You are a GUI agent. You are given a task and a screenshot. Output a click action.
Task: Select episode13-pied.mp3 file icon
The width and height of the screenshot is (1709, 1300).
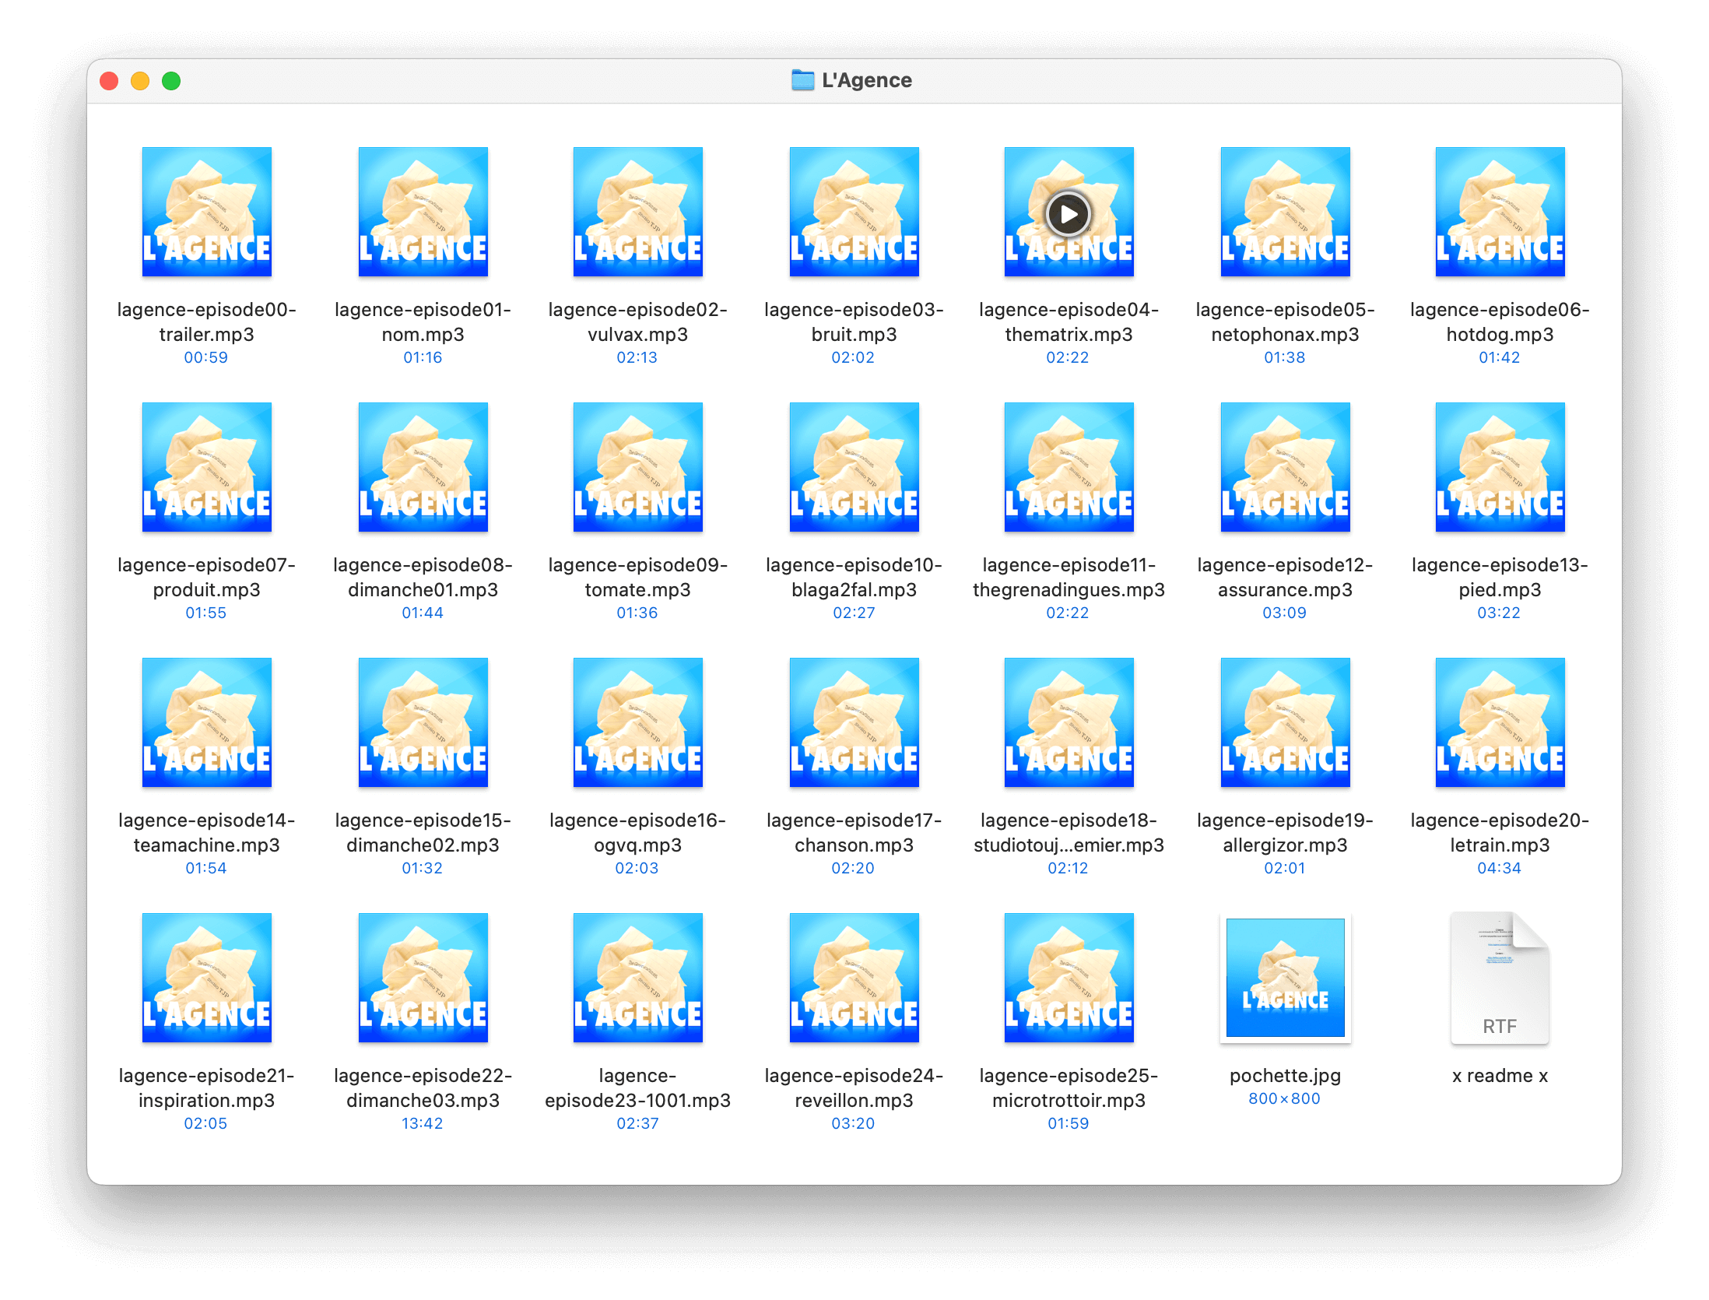[x=1500, y=467]
